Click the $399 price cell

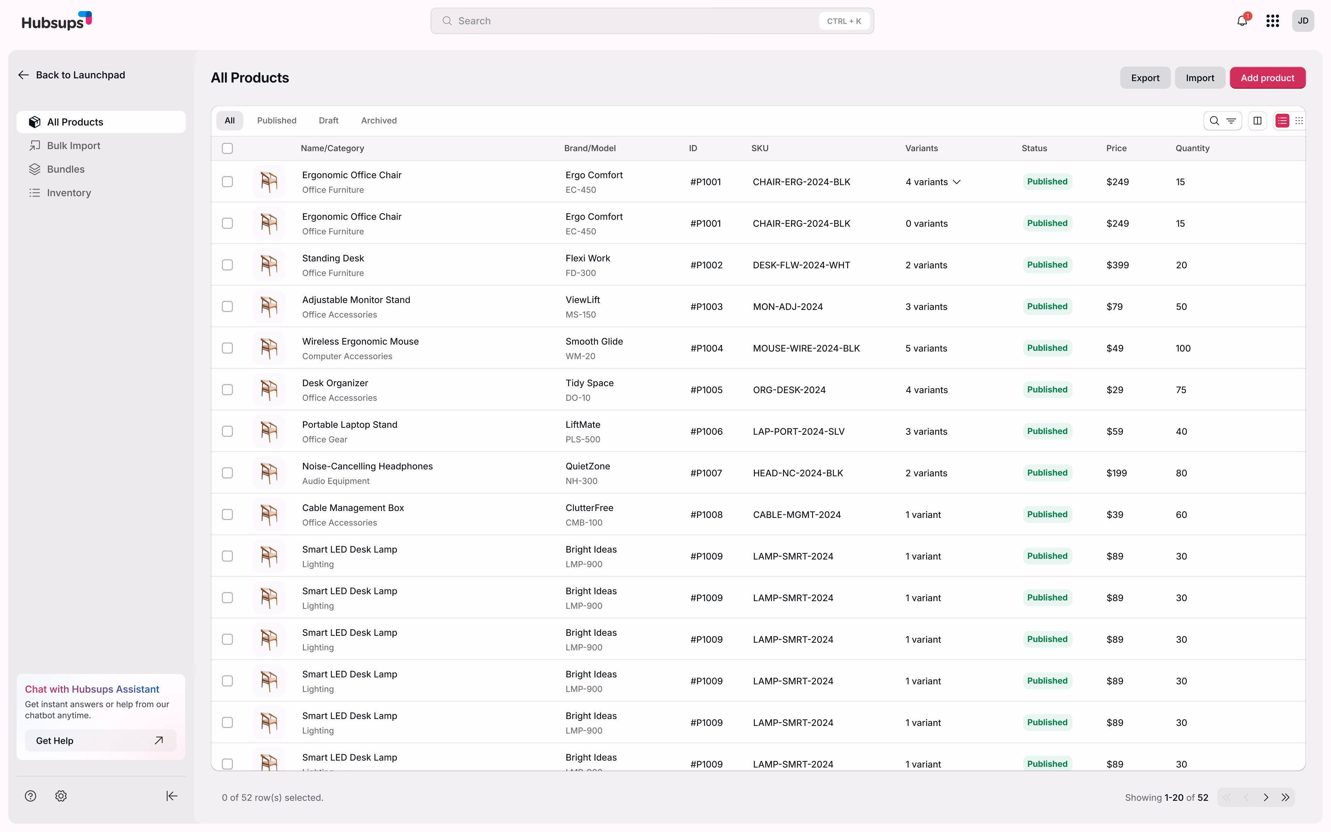1117,265
